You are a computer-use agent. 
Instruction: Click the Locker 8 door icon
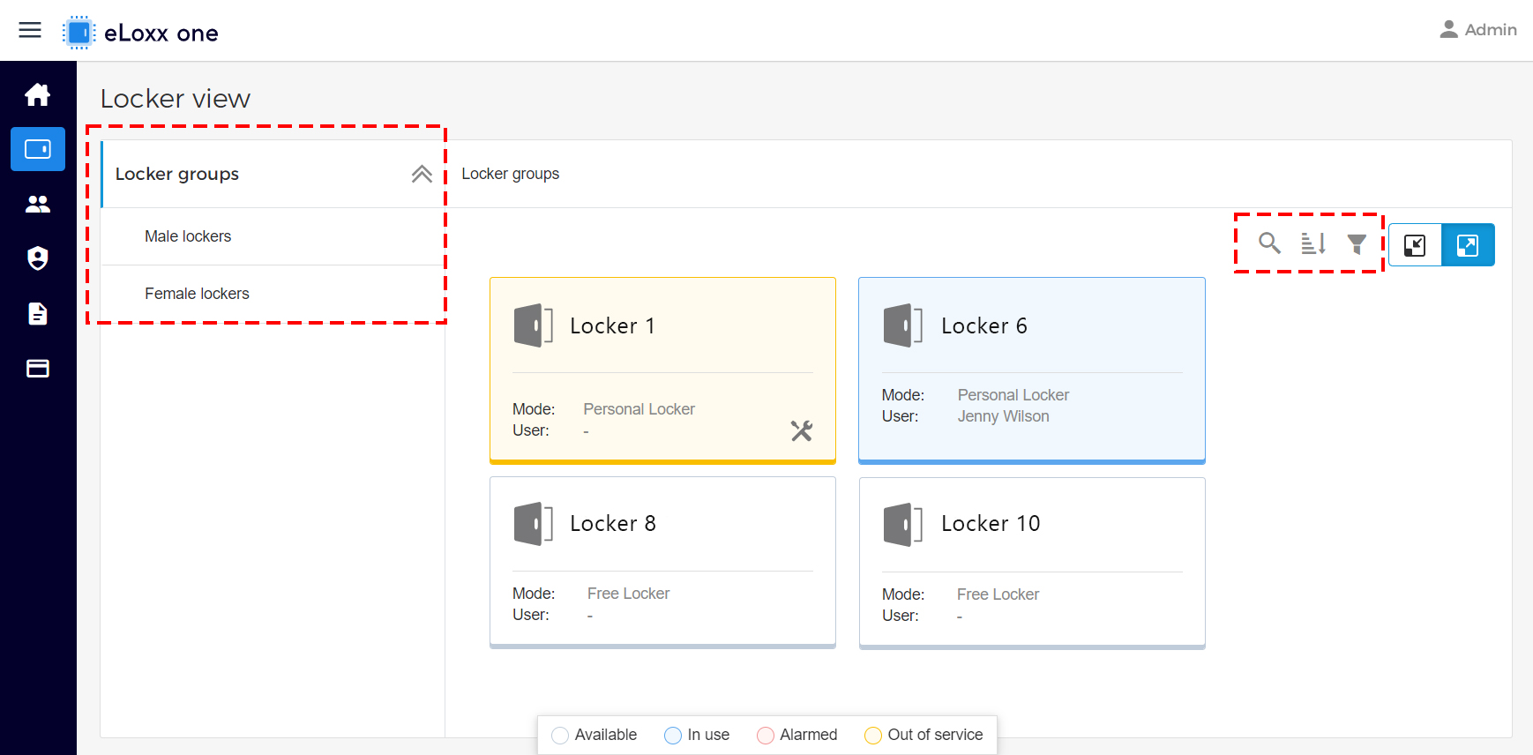click(x=534, y=524)
